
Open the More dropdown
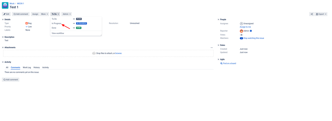pos(45,14)
